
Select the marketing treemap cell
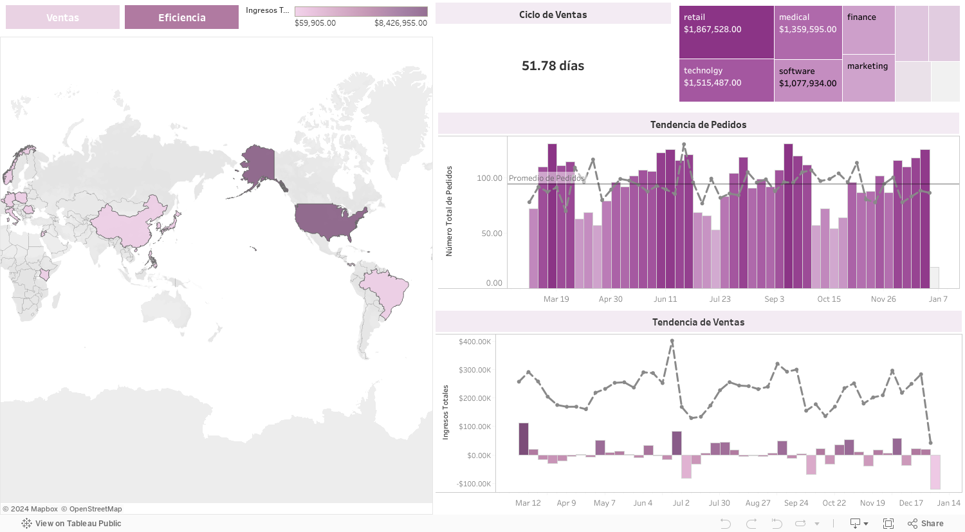tap(868, 78)
